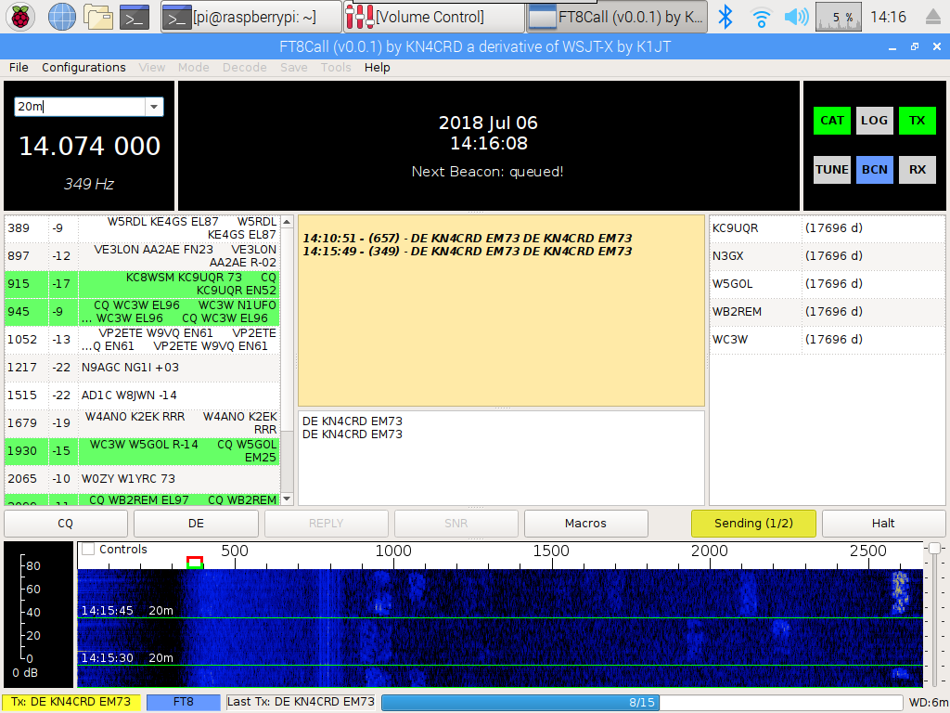Viewport: 950px width, 713px height.
Task: Toggle the LOG button
Action: 874,120
